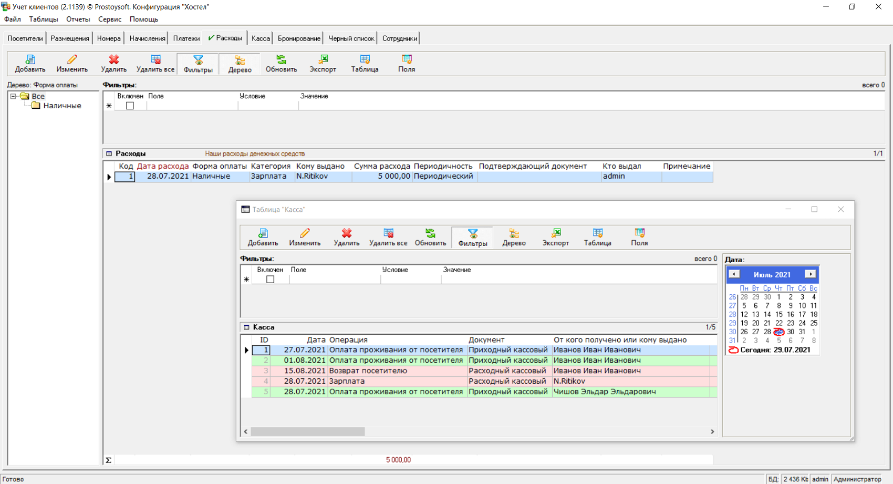Click Добавить icon in main Расходы toolbar

coord(30,63)
